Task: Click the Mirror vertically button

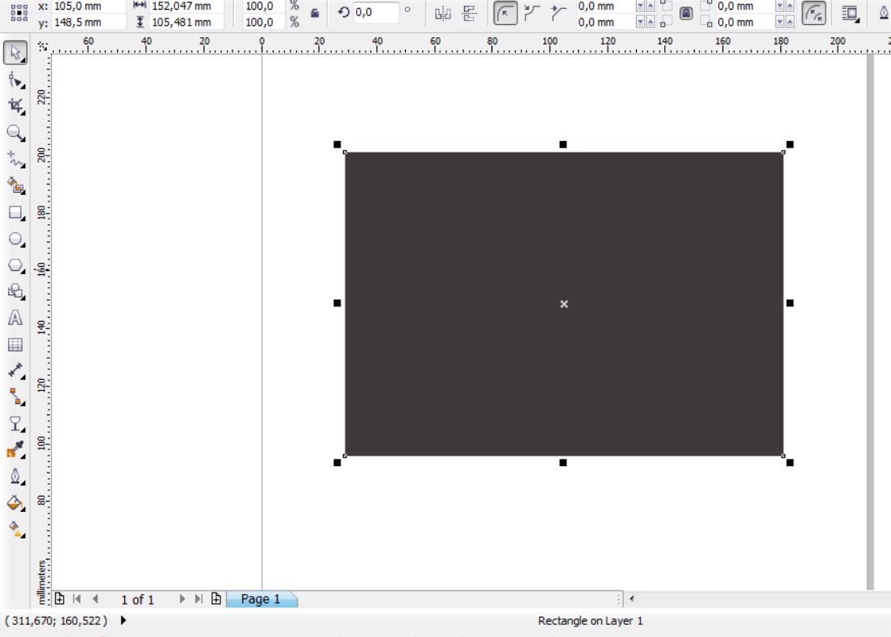Action: pos(470,14)
